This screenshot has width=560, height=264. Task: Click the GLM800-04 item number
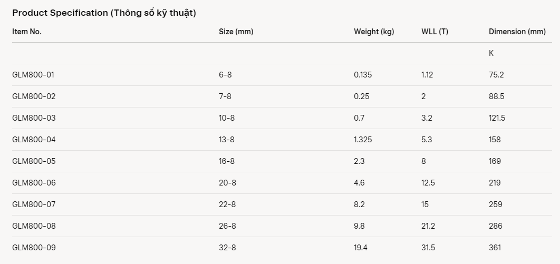click(34, 140)
